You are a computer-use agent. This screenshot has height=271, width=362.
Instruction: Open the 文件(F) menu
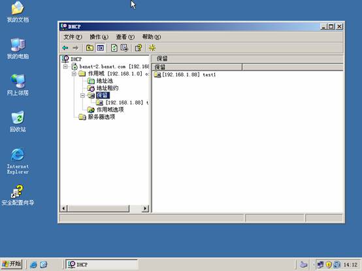(x=73, y=37)
